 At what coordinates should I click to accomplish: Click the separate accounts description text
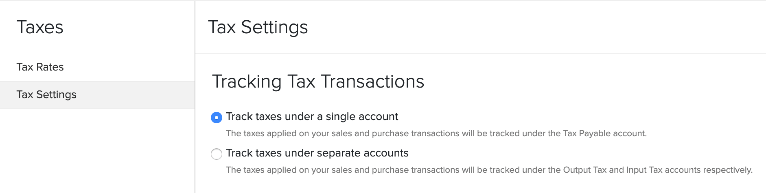489,170
